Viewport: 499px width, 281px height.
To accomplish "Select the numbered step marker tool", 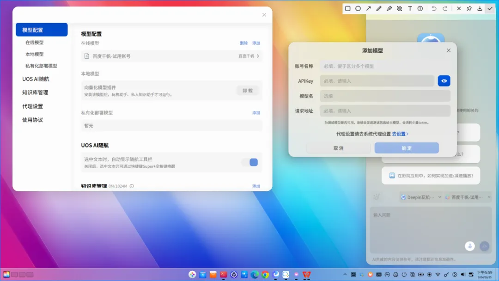I will tap(420, 9).
